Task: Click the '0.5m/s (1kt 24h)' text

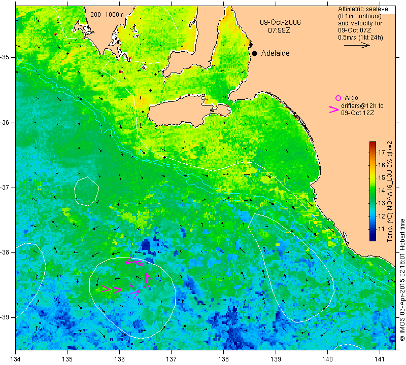Action: 360,38
